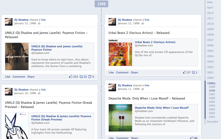Viewport: 221px width, 139px height.
Task: Jump to Now in the timeline navigator
Action: tap(210, 2)
